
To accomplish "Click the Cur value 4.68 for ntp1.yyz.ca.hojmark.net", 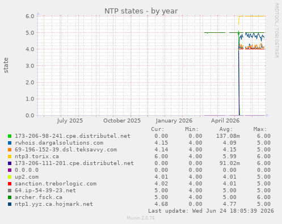I will pyautogui.click(x=161, y=204).
